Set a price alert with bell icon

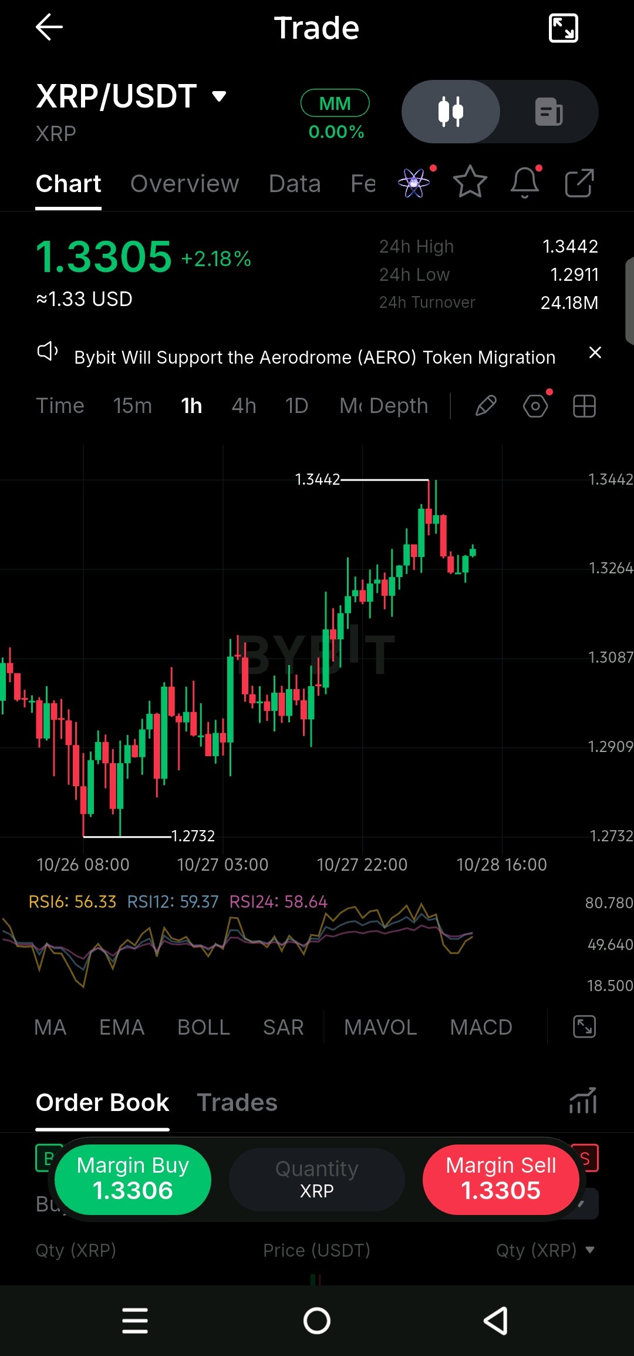[x=525, y=182]
